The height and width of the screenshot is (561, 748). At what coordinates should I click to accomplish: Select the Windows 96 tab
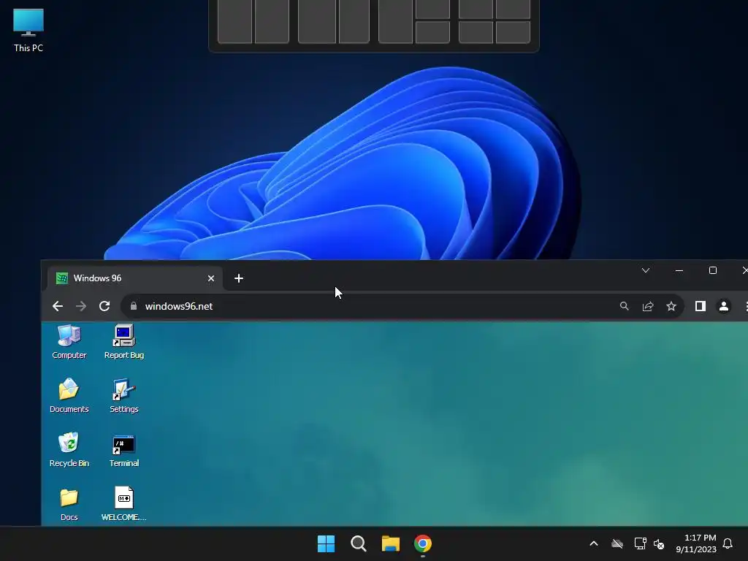coord(134,278)
